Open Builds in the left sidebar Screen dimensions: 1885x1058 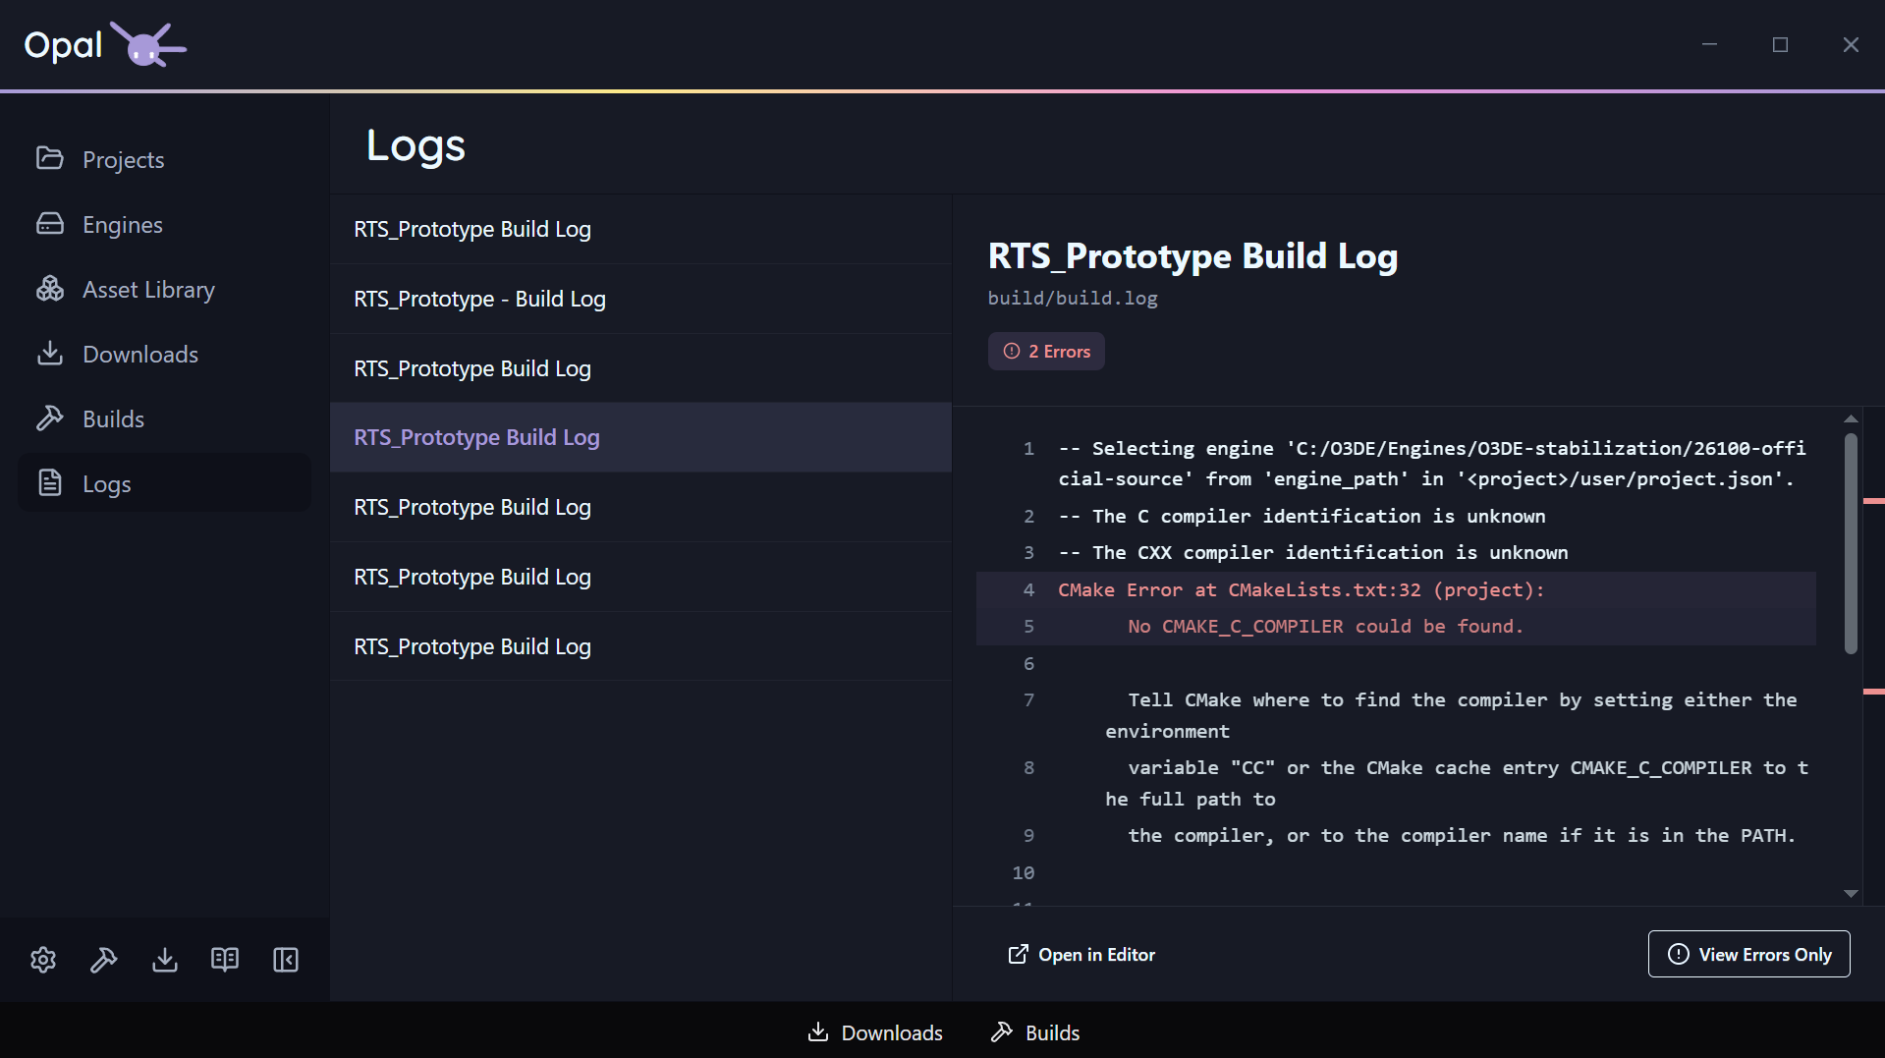(x=164, y=418)
